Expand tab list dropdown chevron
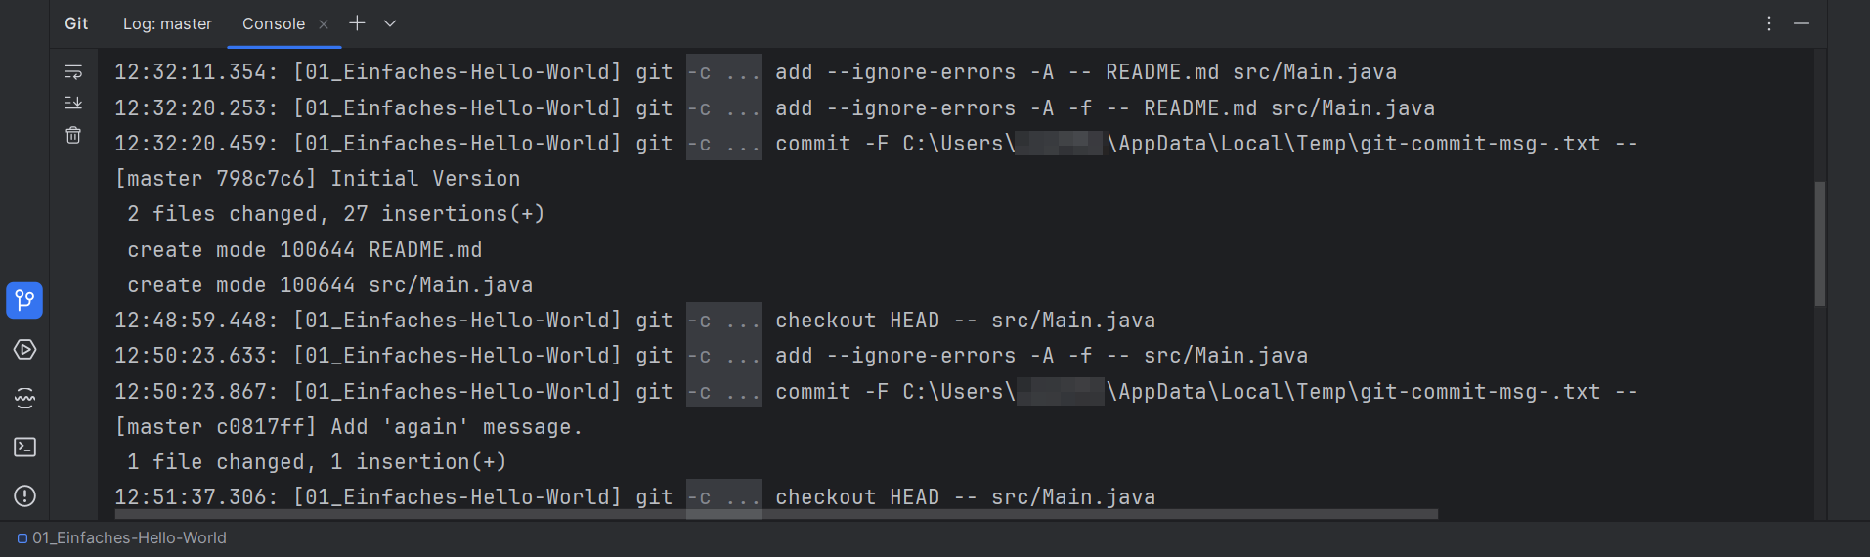The image size is (1870, 557). point(390,23)
